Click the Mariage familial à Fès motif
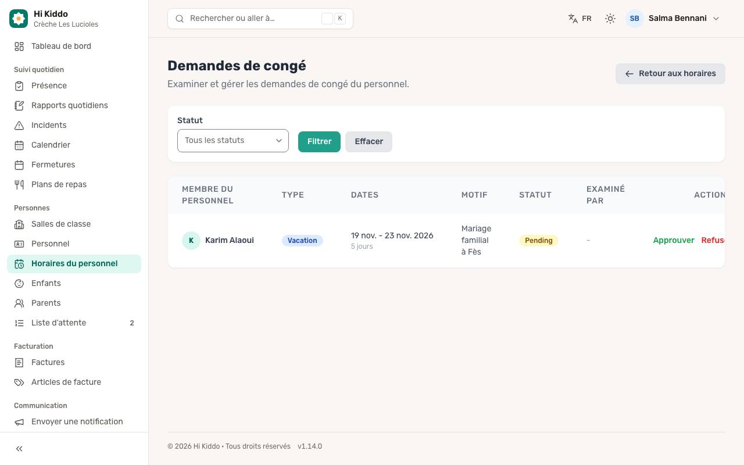The image size is (744, 465). (476, 241)
